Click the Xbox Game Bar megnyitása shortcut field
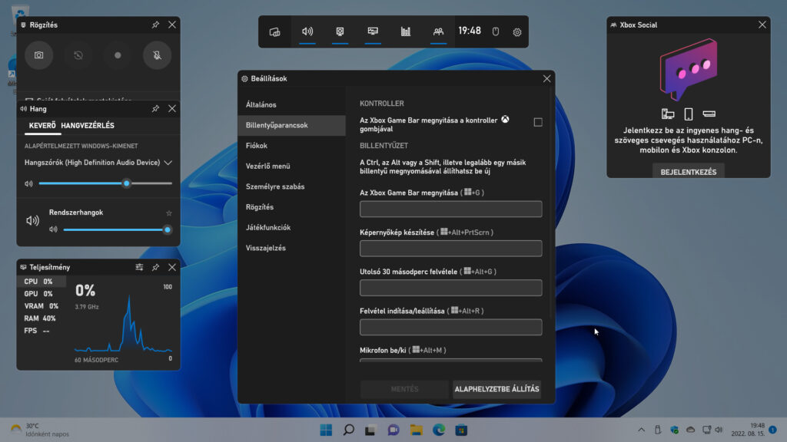This screenshot has width=787, height=442. (450, 209)
